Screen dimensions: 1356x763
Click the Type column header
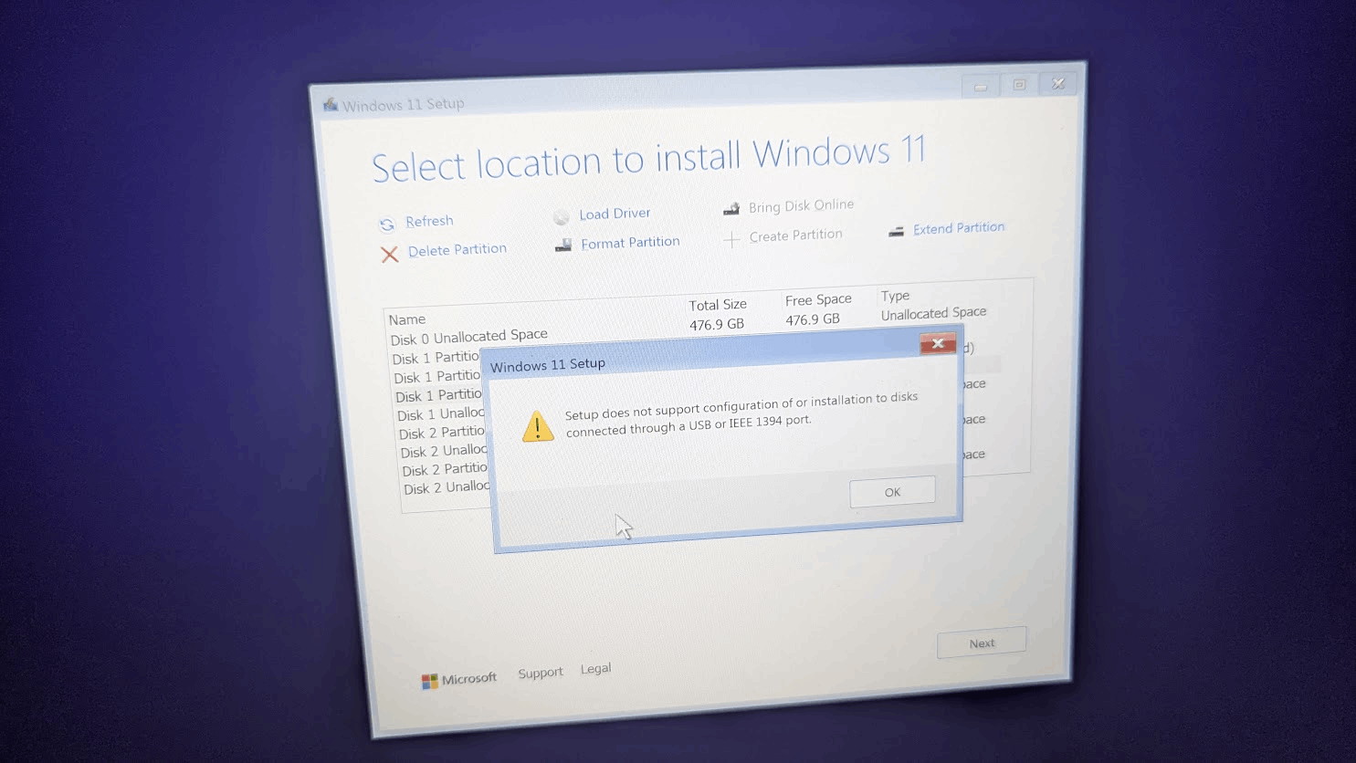[895, 296]
